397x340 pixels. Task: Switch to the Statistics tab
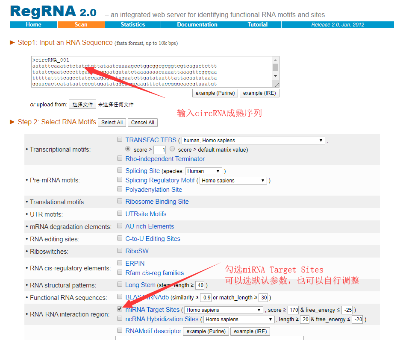tap(132, 25)
